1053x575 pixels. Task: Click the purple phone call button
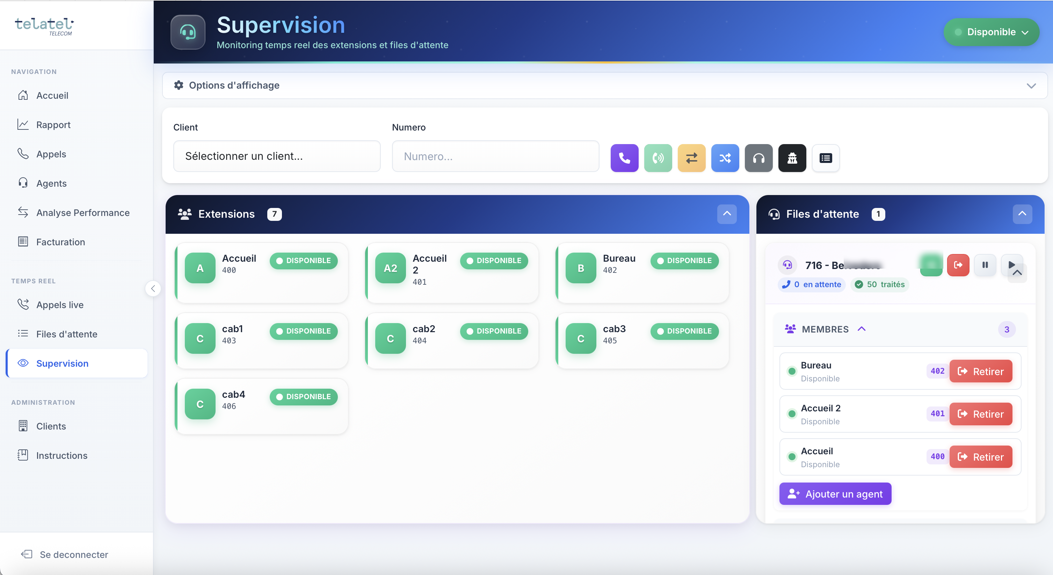(x=624, y=158)
